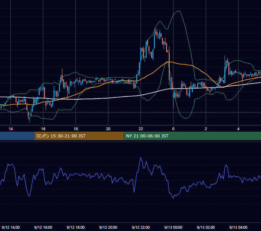Click the 2 hour axis label
The height and width of the screenshot is (231, 261).
click(206, 129)
